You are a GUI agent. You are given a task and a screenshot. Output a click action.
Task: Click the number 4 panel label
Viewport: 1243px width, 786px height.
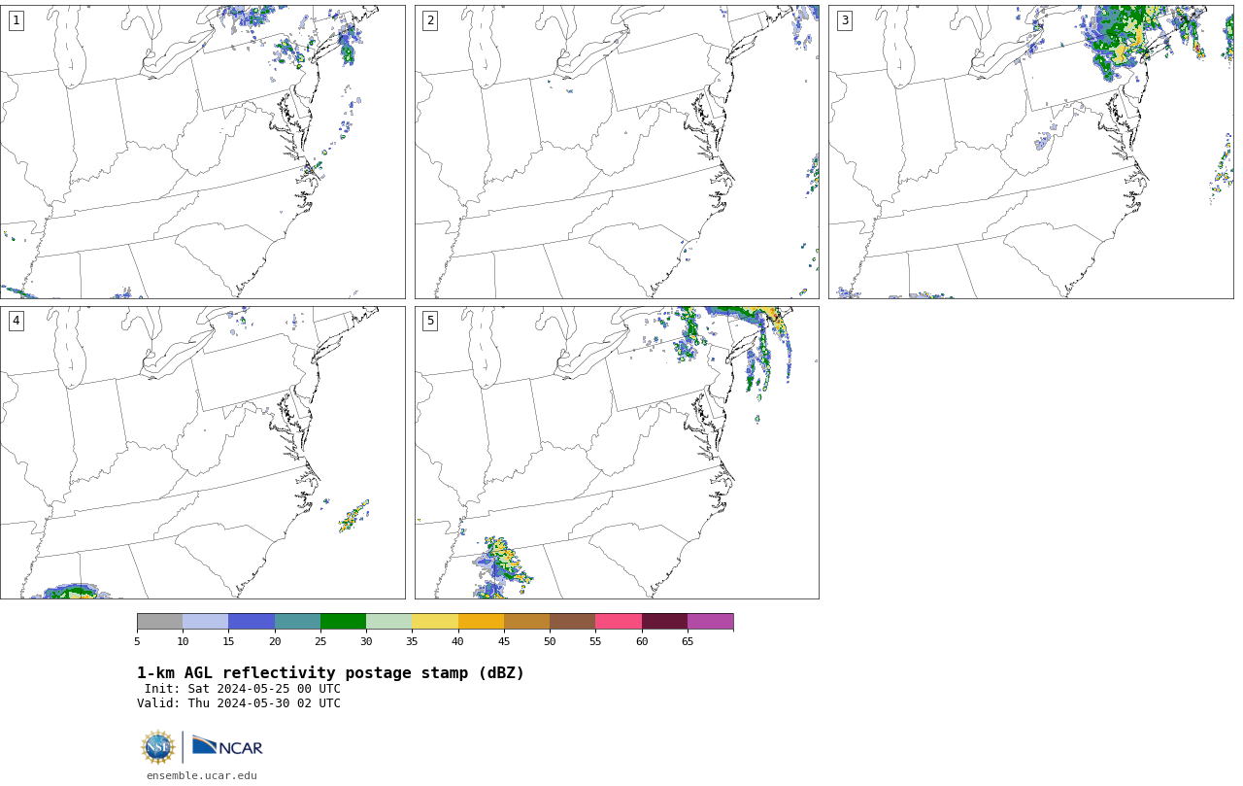click(16, 321)
